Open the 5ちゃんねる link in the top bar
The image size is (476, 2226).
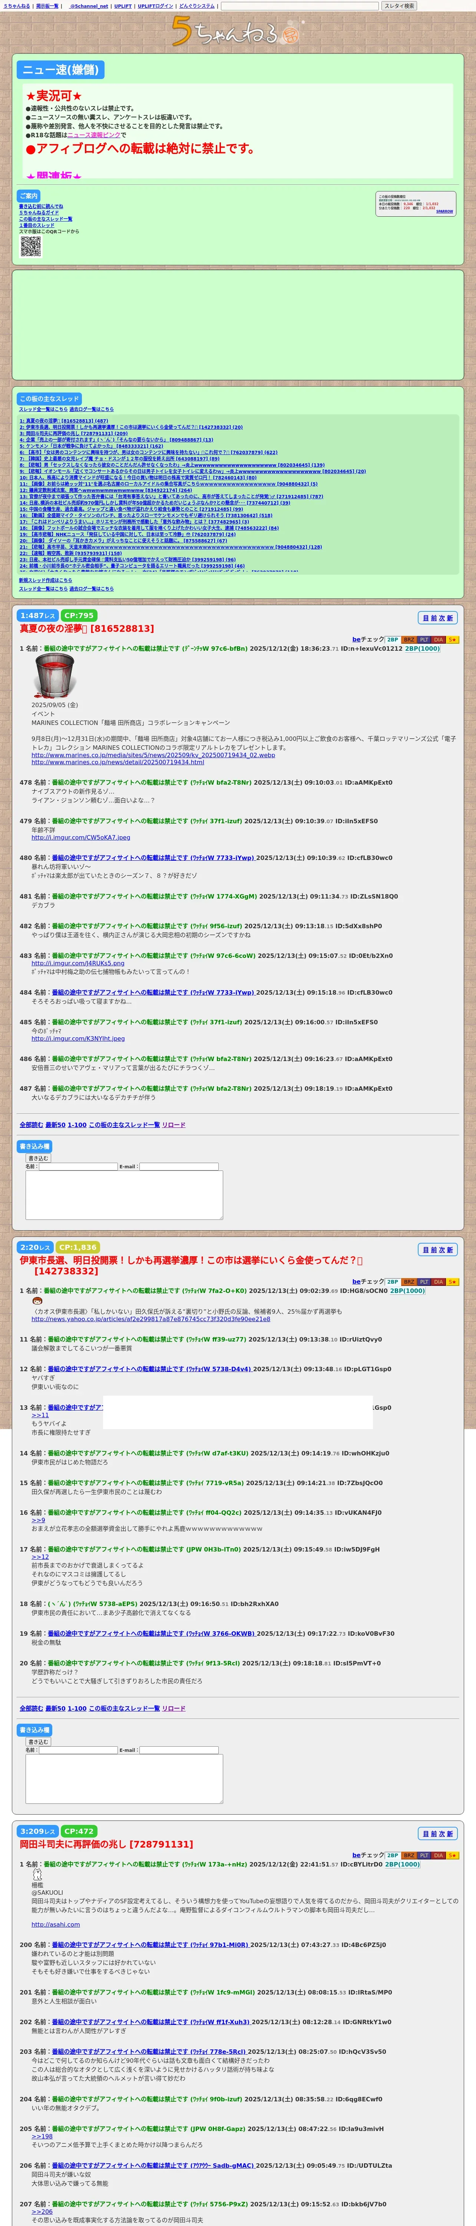[16, 6]
